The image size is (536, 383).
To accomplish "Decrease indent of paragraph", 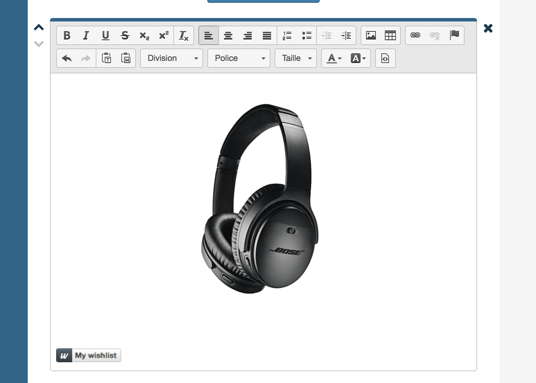I will pos(327,35).
